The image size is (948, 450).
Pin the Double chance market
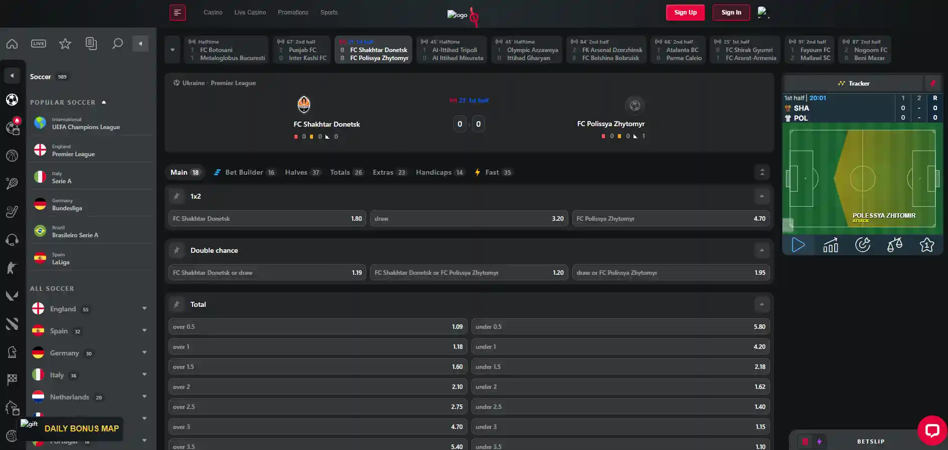point(177,250)
